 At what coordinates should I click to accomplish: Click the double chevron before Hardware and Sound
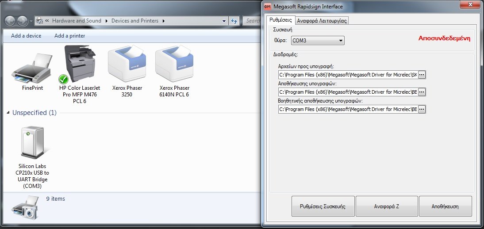coord(47,21)
